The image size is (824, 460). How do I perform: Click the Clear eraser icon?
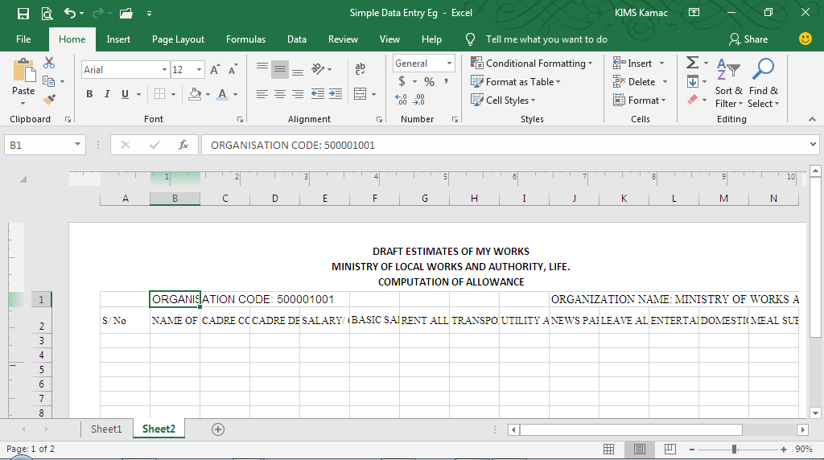pyautogui.click(x=693, y=99)
